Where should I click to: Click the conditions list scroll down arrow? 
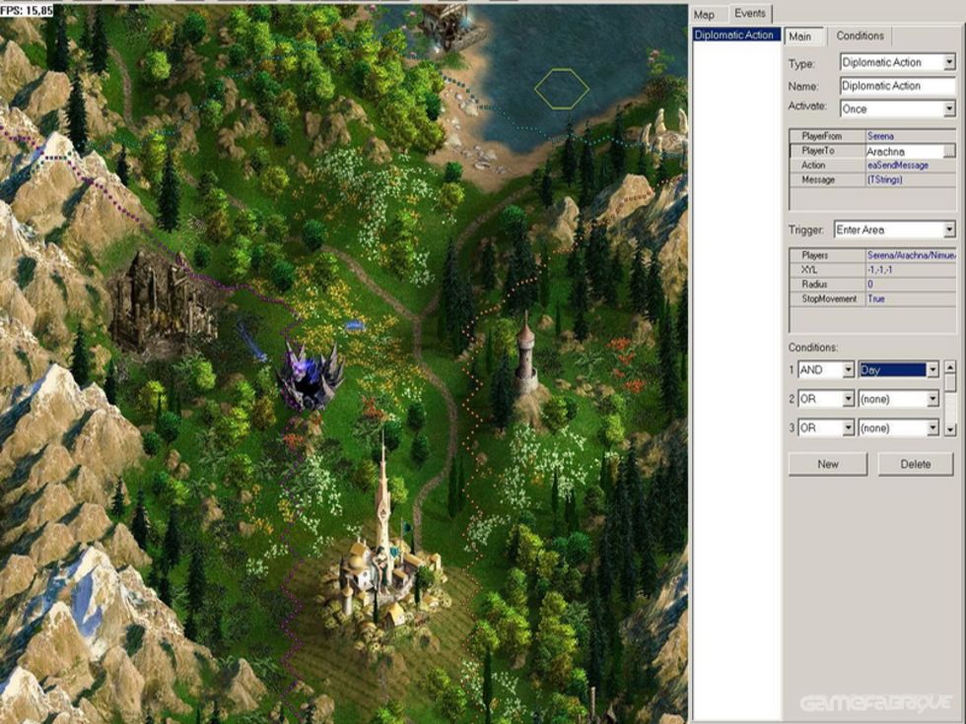[950, 429]
